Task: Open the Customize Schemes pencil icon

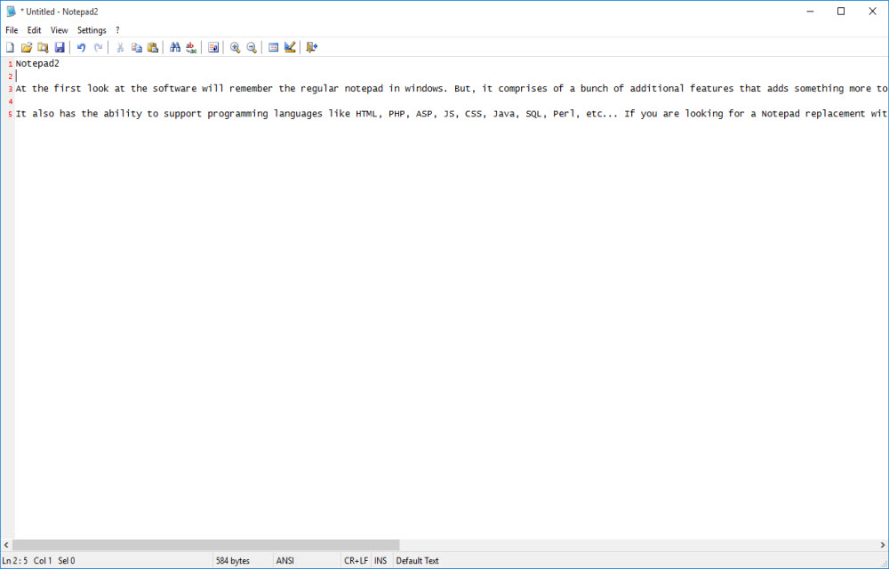Action: click(x=290, y=48)
